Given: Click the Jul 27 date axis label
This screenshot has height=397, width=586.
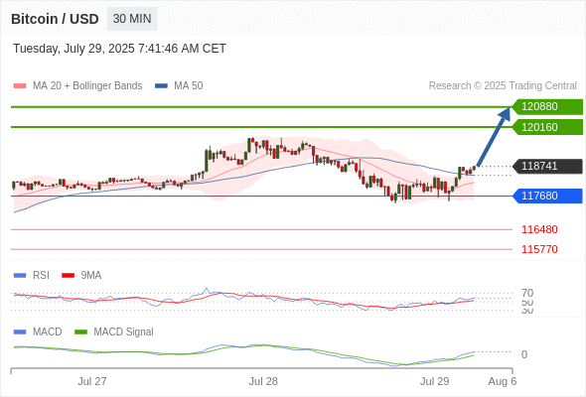Looking at the screenshot, I should (x=92, y=381).
